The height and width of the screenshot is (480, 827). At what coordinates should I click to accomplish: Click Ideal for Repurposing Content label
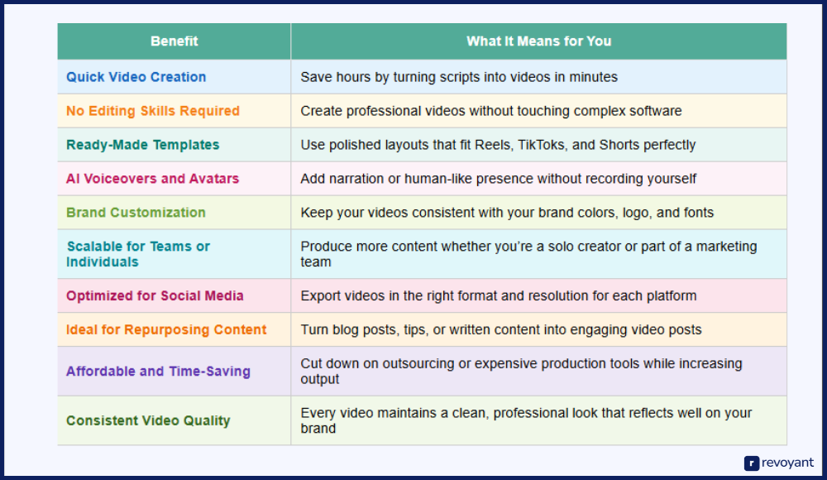166,330
